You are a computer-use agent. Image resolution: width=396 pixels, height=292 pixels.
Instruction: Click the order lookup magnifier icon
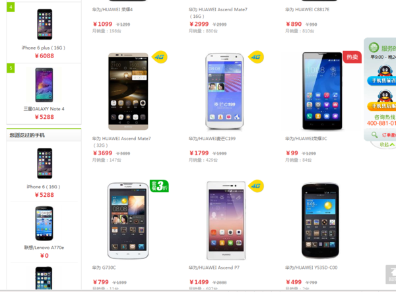click(374, 135)
